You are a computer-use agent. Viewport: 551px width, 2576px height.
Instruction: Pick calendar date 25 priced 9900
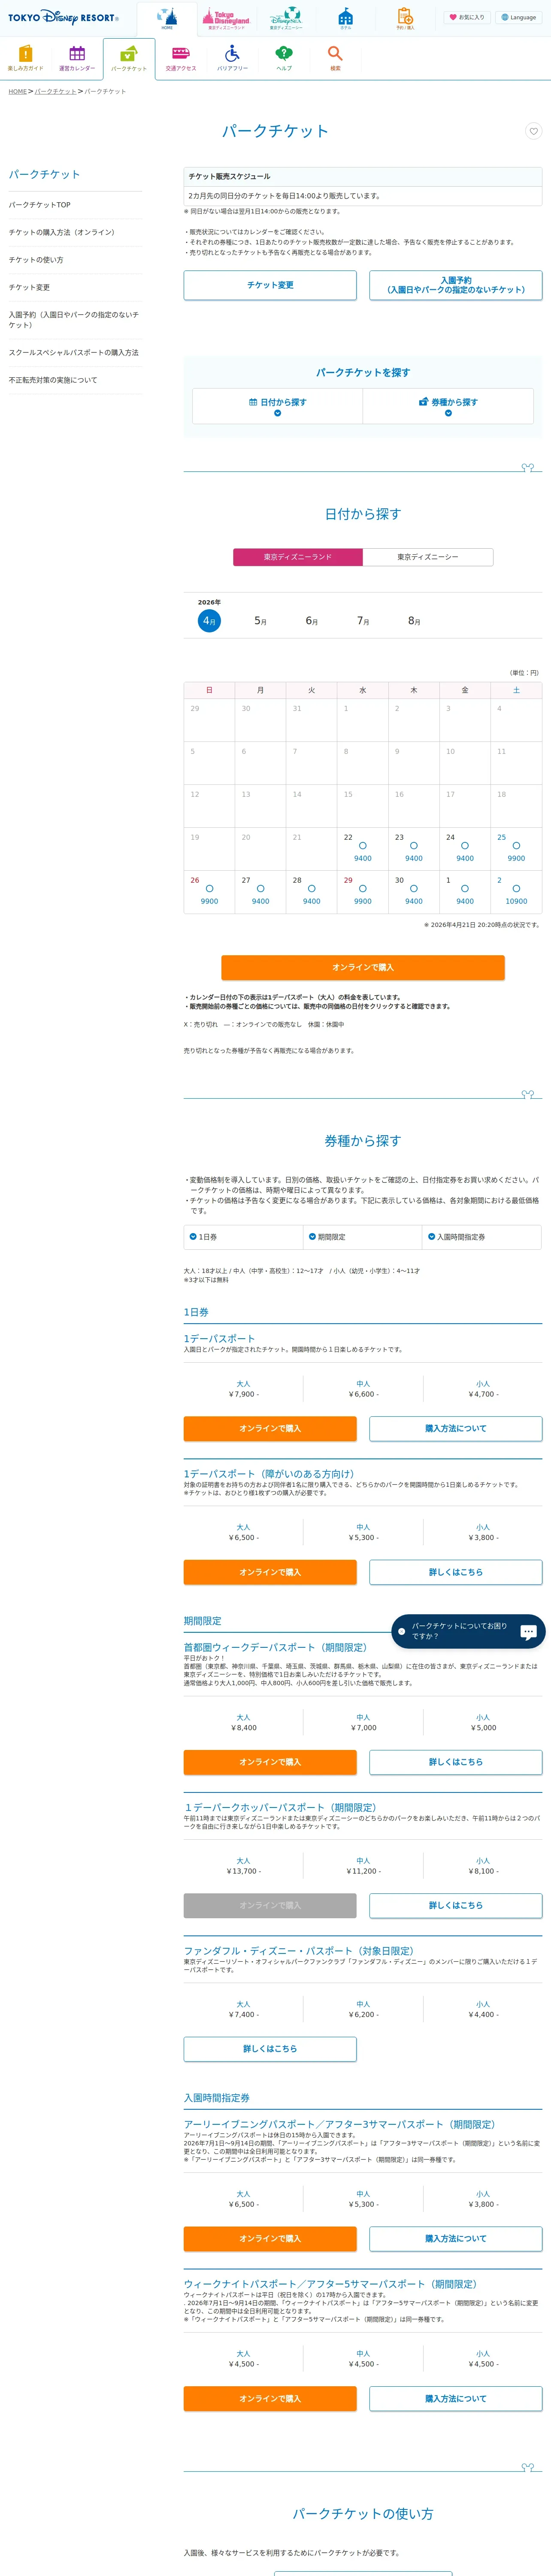pyautogui.click(x=516, y=849)
